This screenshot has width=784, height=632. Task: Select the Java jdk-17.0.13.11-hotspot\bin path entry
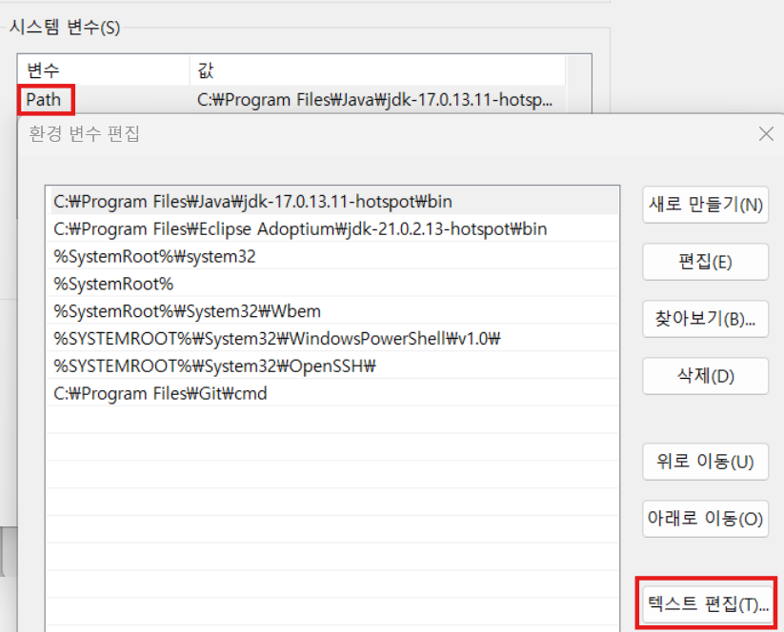tap(332, 202)
